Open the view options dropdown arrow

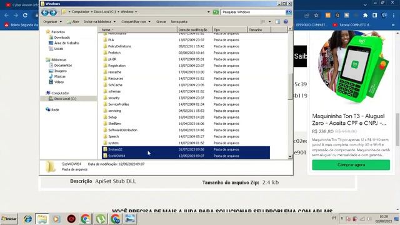point(269,22)
